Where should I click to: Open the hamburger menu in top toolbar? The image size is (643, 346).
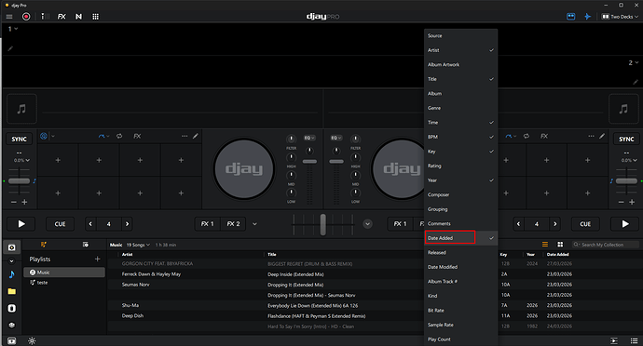pos(9,17)
